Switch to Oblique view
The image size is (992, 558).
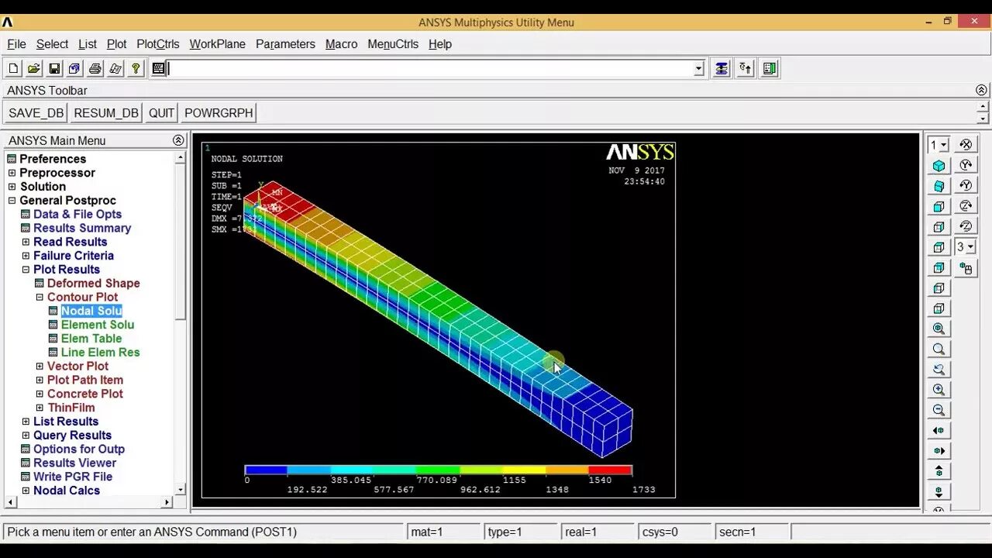coord(939,186)
